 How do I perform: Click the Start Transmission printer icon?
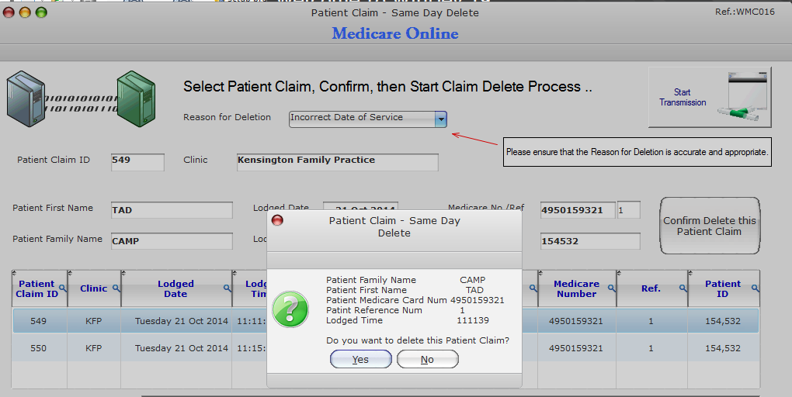742,97
